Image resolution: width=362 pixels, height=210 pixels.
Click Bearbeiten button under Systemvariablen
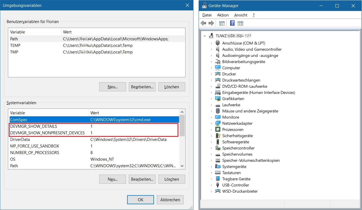(x=142, y=179)
